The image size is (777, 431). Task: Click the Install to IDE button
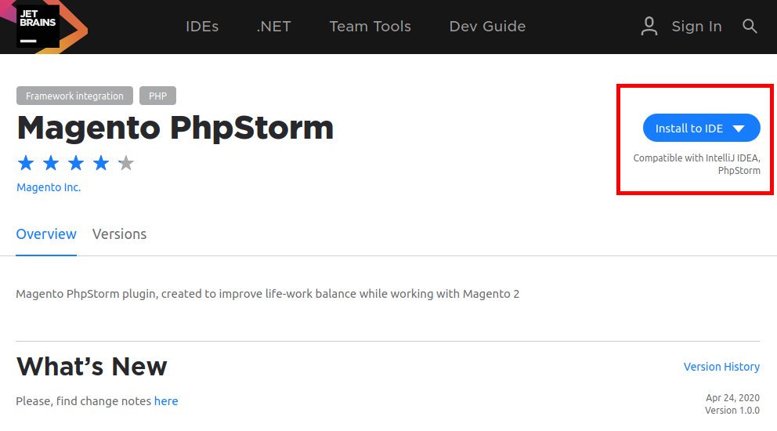tap(701, 128)
